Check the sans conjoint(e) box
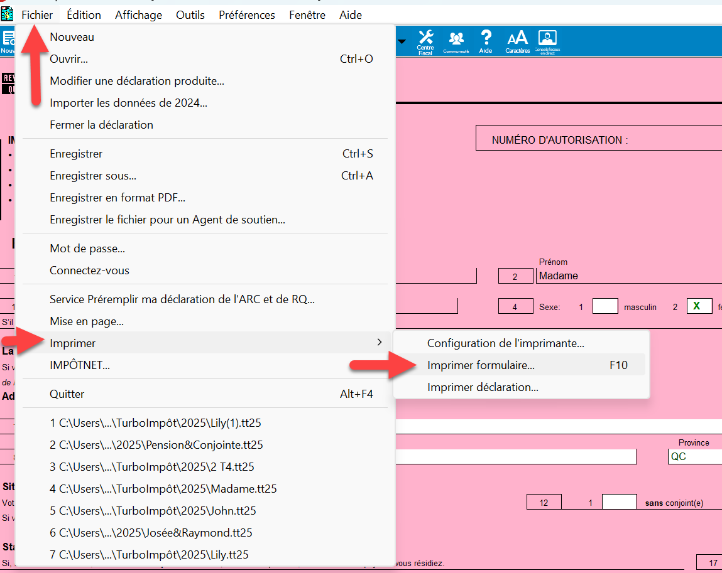 [x=619, y=502]
